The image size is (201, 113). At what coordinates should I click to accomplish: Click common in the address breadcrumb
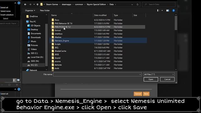click(79, 4)
